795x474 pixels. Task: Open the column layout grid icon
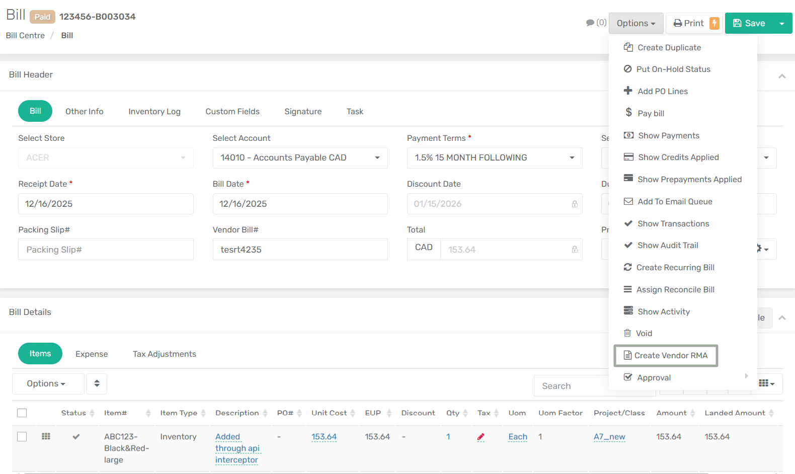pyautogui.click(x=766, y=383)
